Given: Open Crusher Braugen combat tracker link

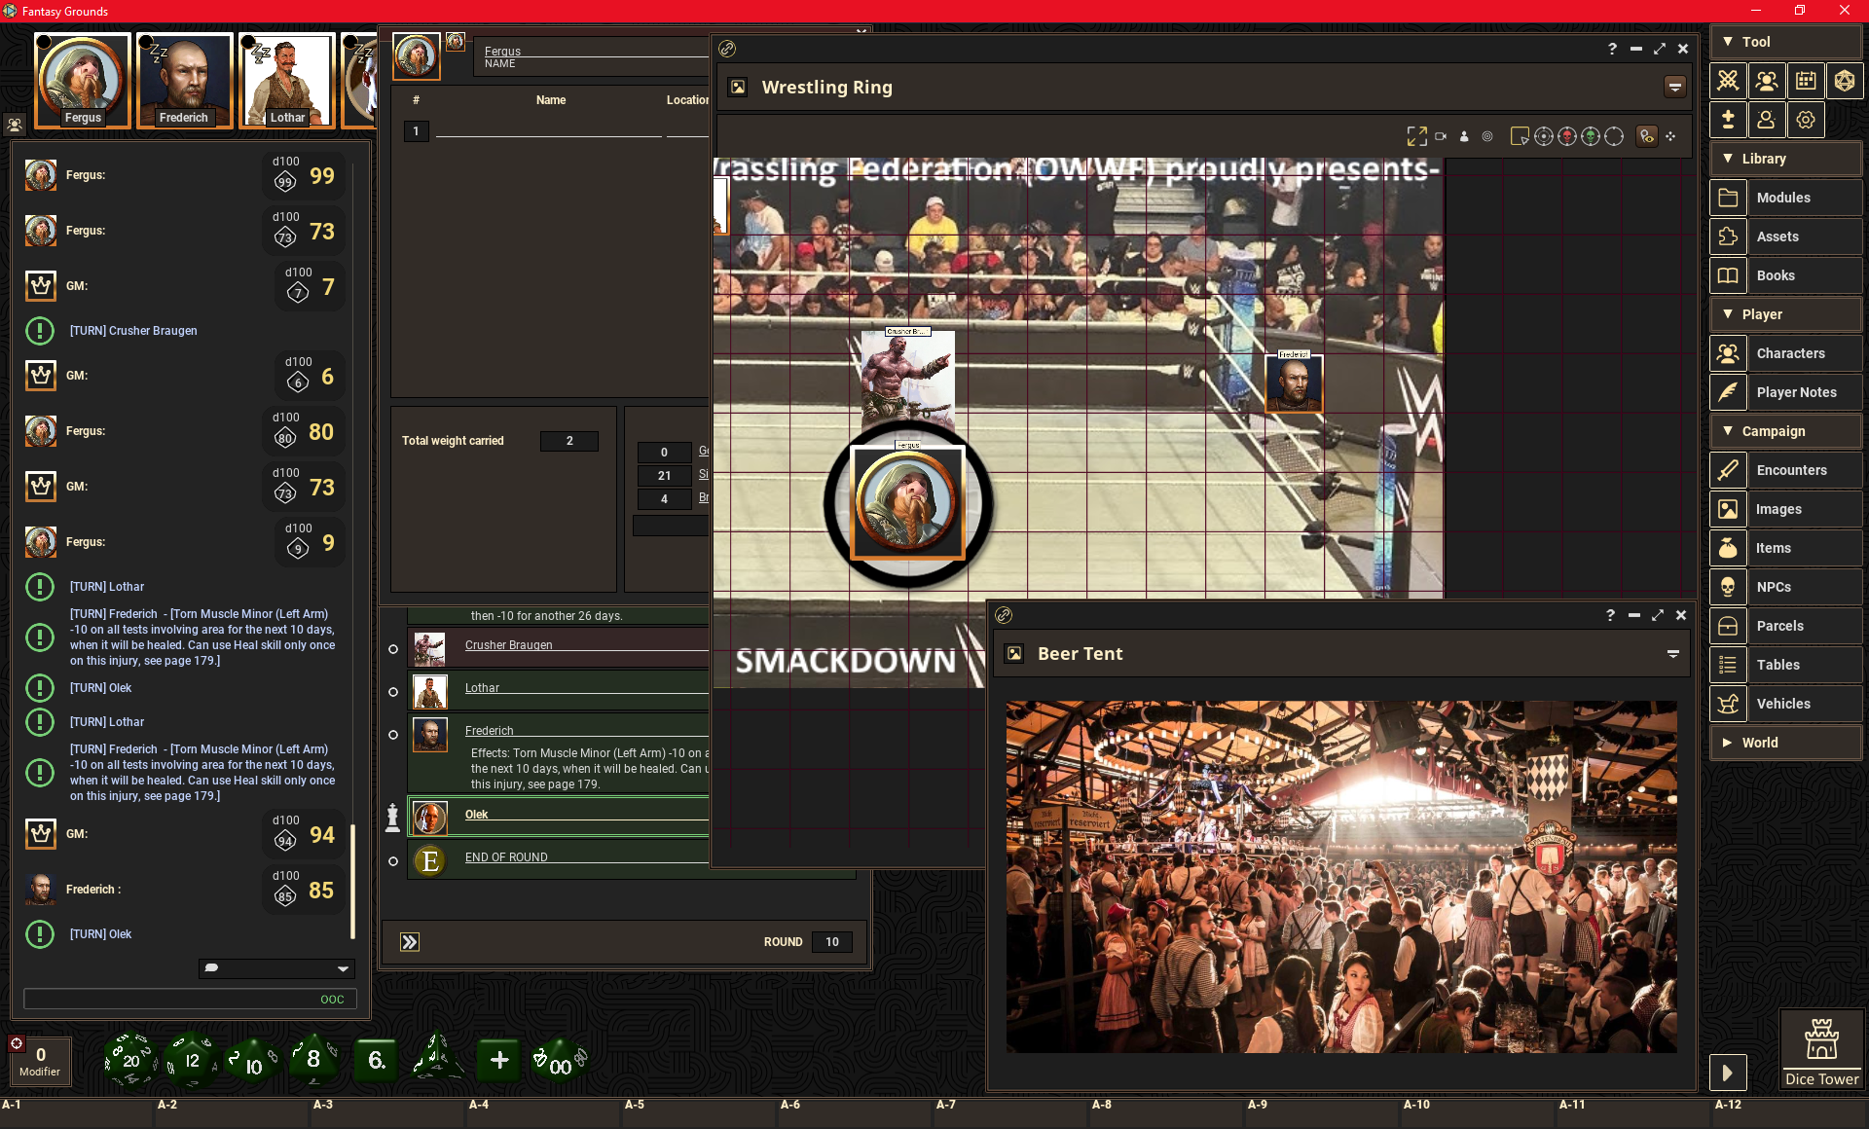Looking at the screenshot, I should click(x=508, y=645).
